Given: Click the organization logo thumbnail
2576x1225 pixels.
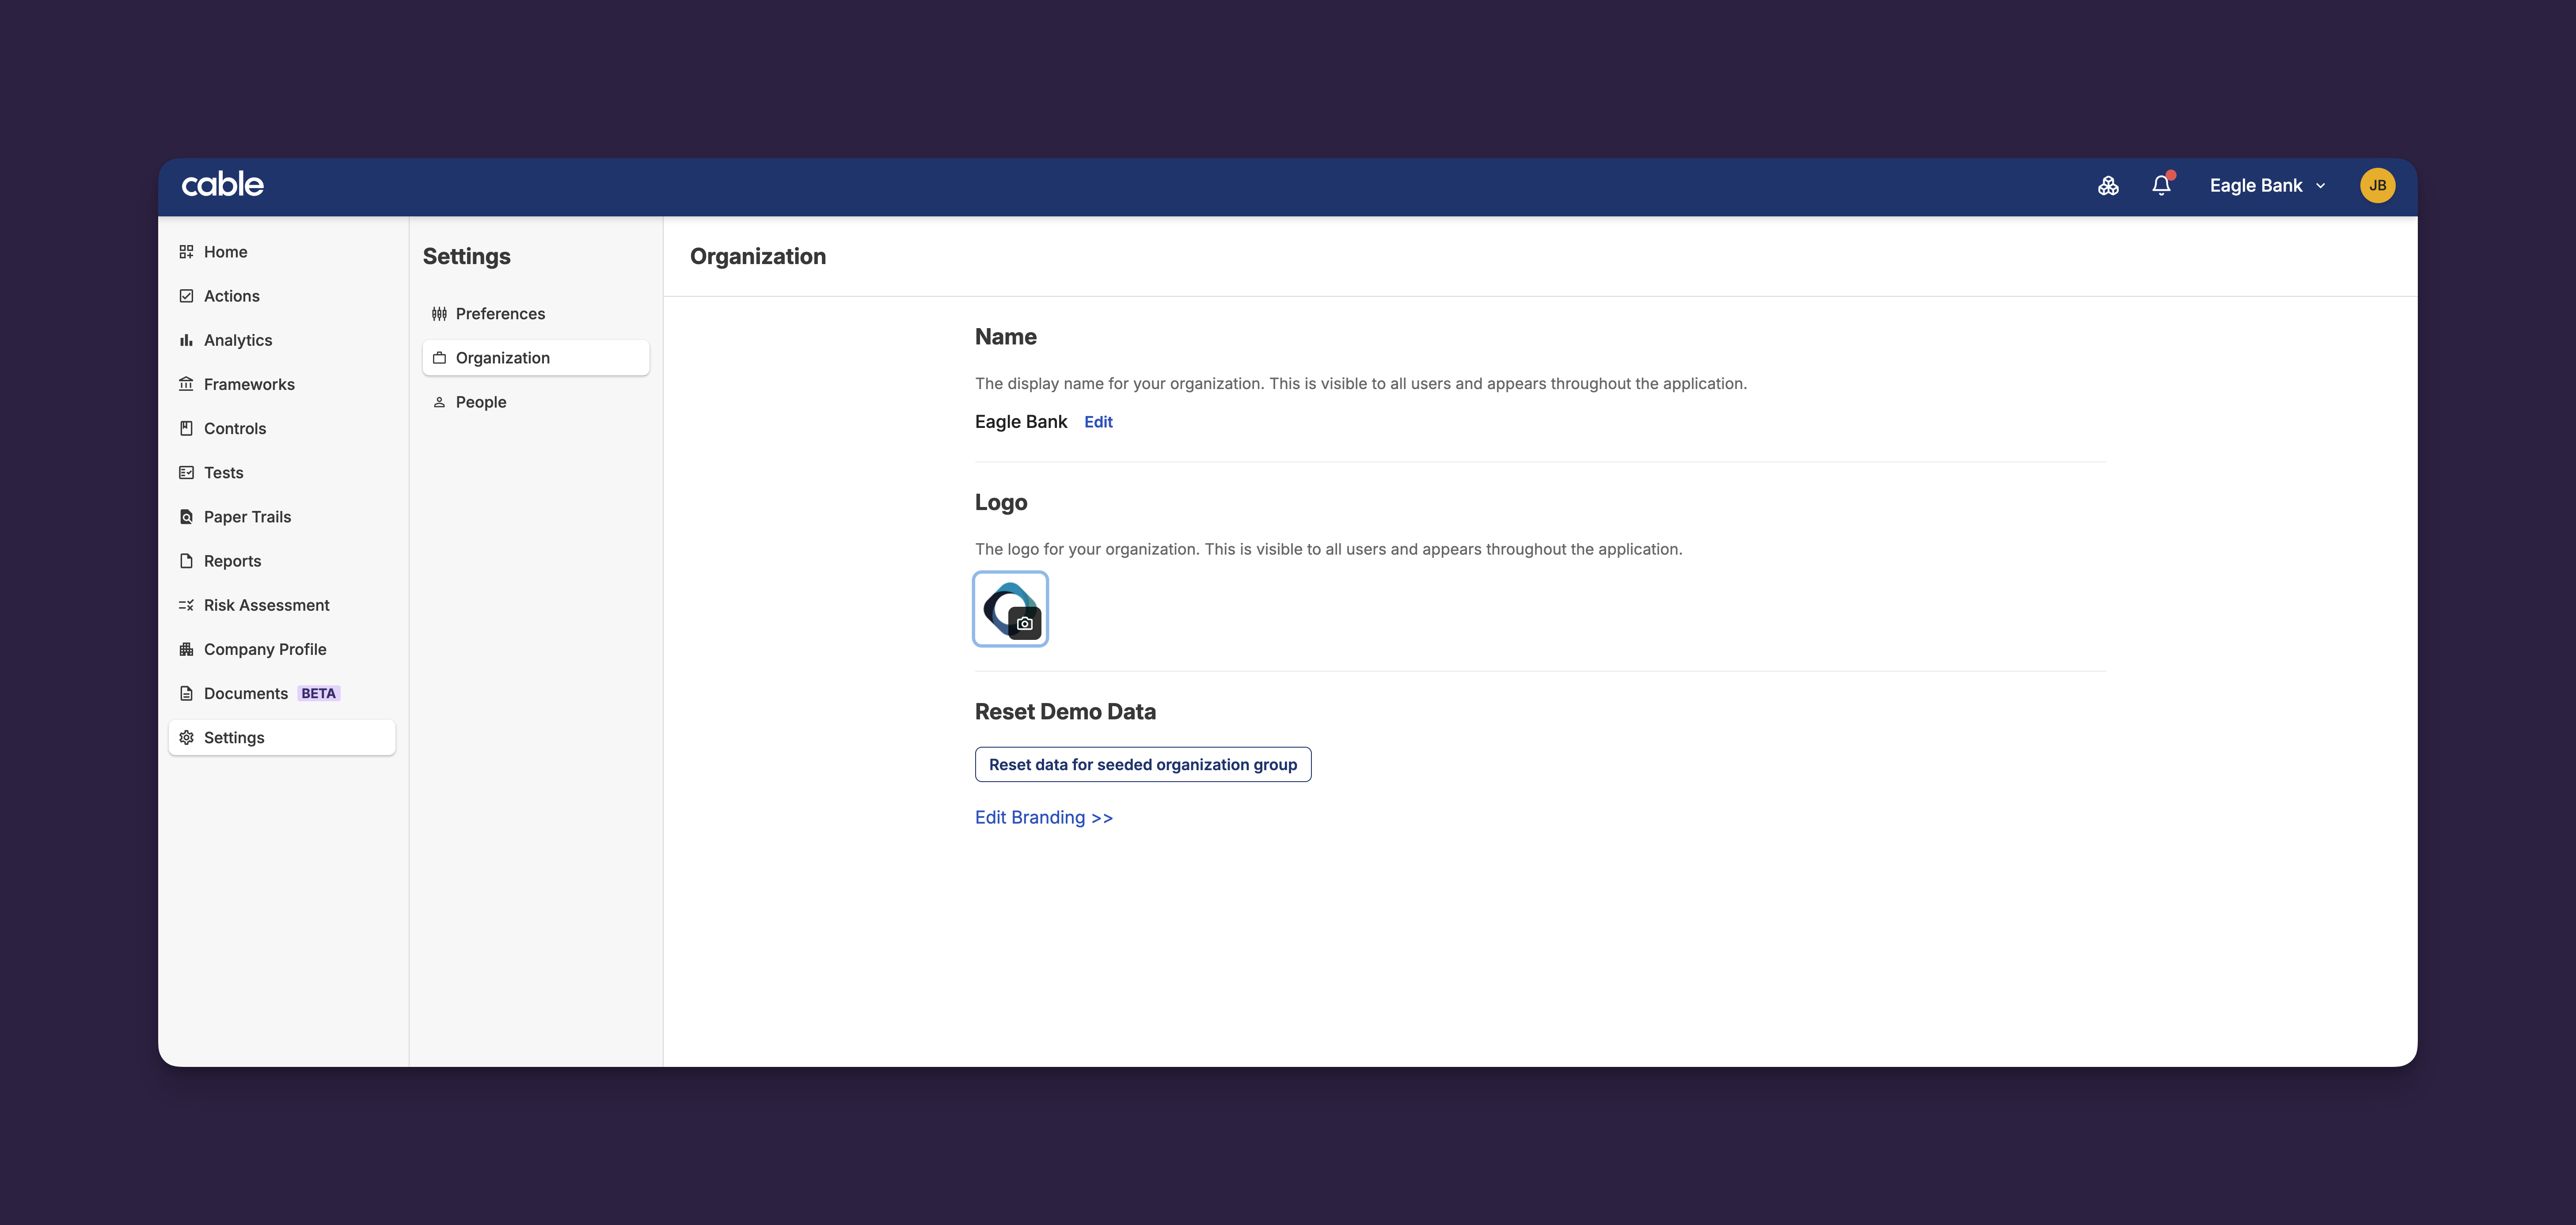Looking at the screenshot, I should click(x=1010, y=609).
